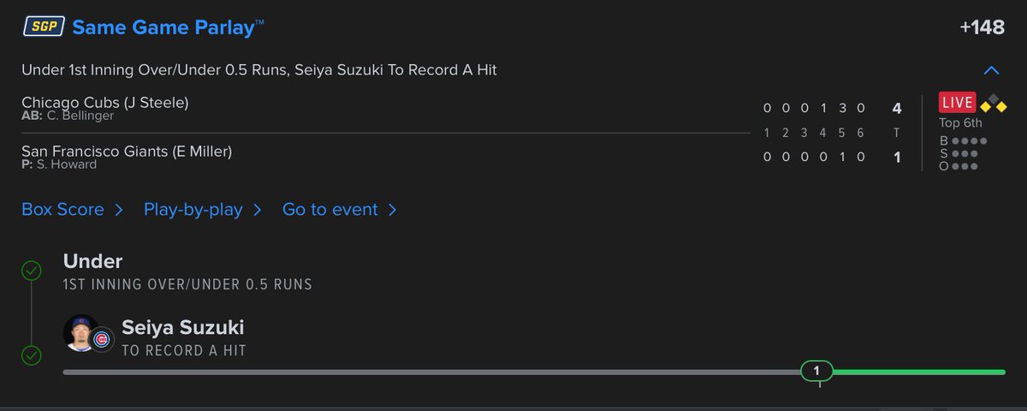
Task: Click the red LIVE indicator badge
Action: 958,103
